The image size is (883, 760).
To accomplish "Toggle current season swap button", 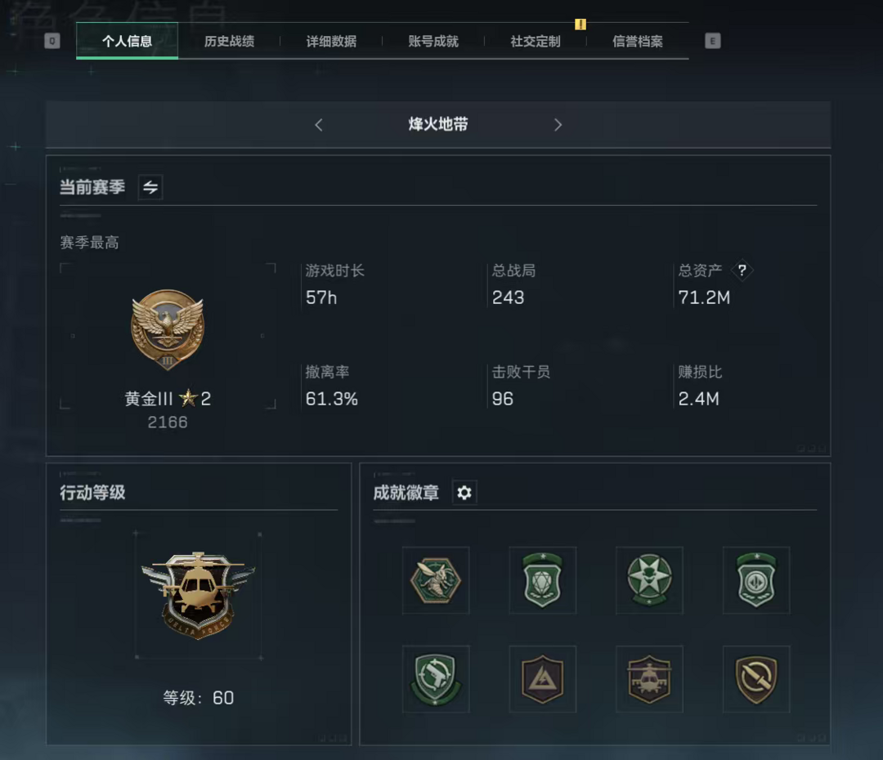I will click(150, 187).
